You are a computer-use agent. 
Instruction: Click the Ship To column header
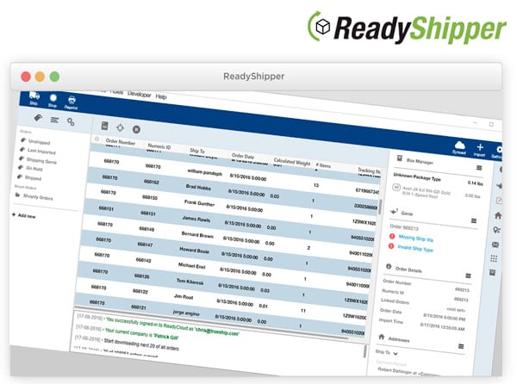click(197, 151)
